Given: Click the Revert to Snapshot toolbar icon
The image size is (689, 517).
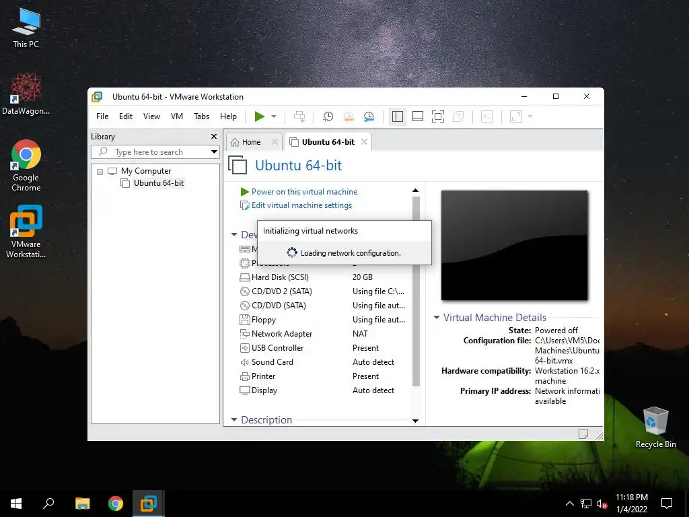Looking at the screenshot, I should (x=349, y=116).
